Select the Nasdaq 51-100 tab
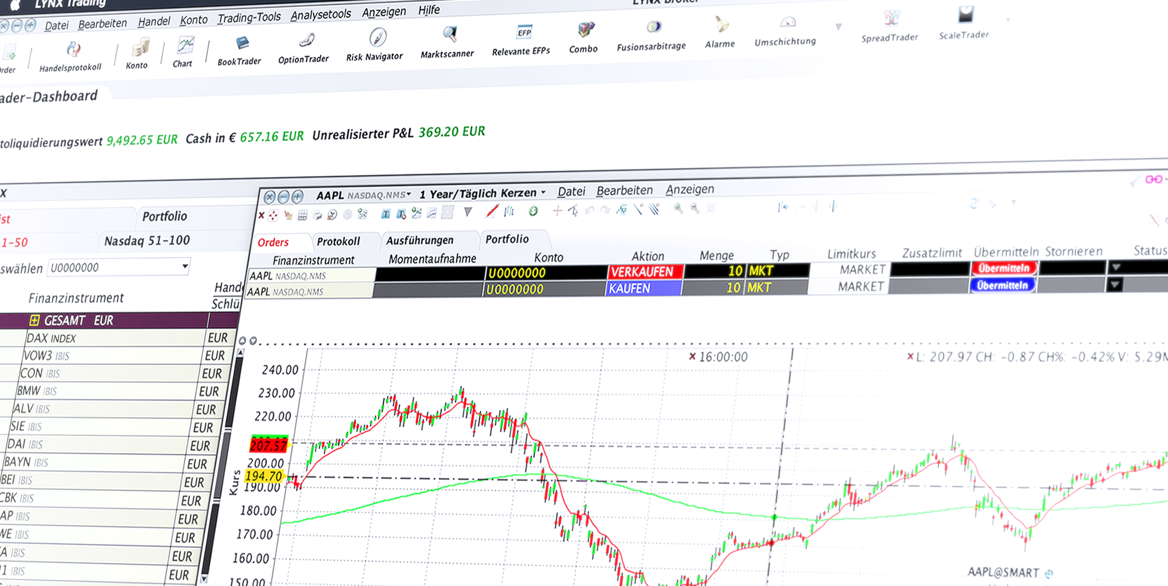This screenshot has width=1168, height=586. (x=147, y=240)
